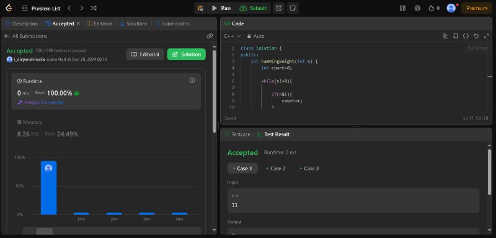Click the Premium button
Image resolution: width=496 pixels, height=238 pixels.
click(x=477, y=8)
